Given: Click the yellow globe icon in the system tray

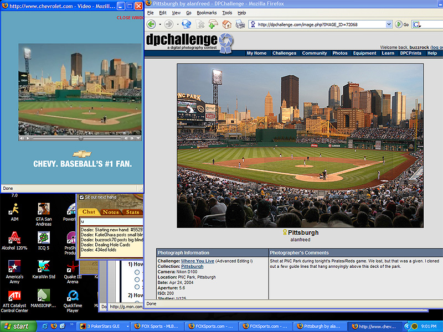Looking at the screenshot, I should tap(414, 326).
